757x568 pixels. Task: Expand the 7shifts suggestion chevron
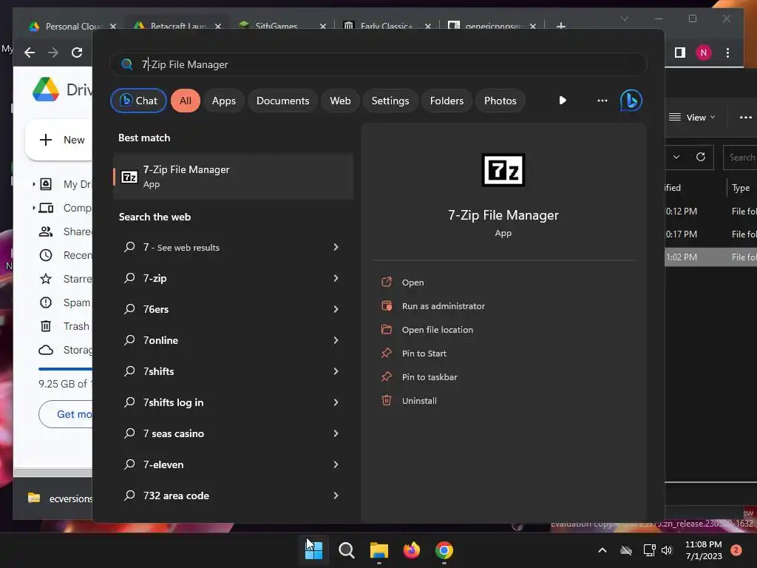[x=336, y=371]
